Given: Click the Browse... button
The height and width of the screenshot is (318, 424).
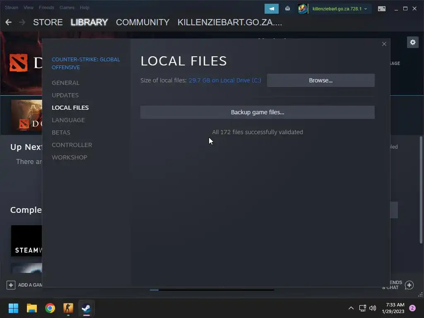Looking at the screenshot, I should point(321,80).
